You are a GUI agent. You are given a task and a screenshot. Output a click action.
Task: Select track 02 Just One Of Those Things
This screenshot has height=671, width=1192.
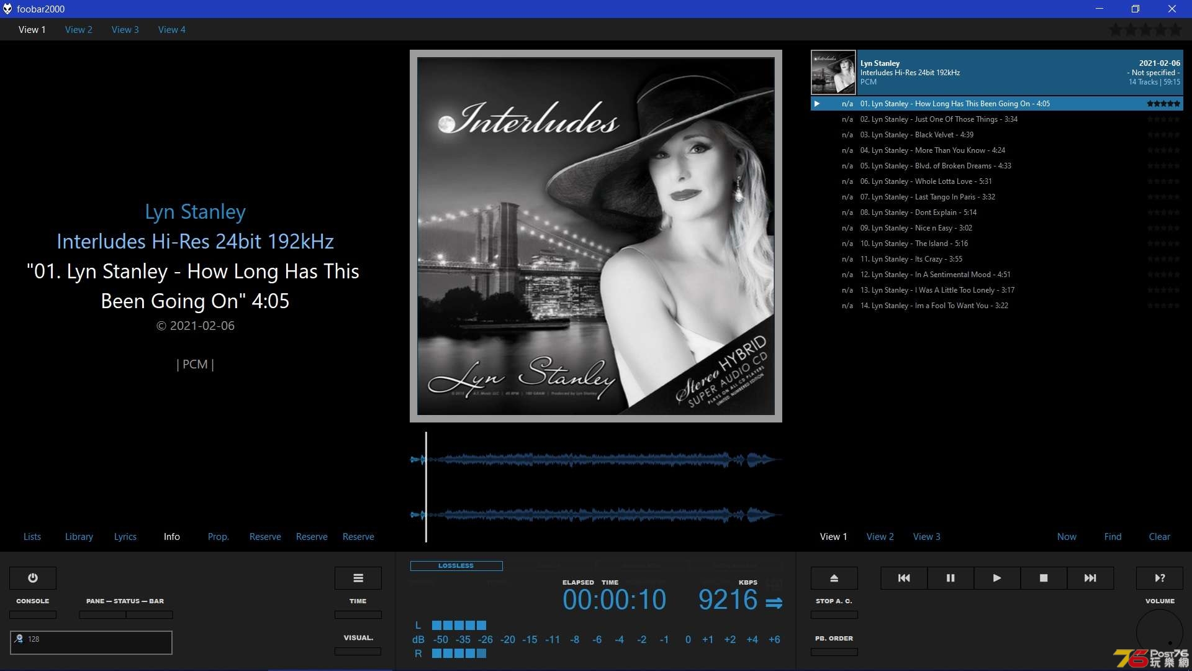tap(997, 119)
